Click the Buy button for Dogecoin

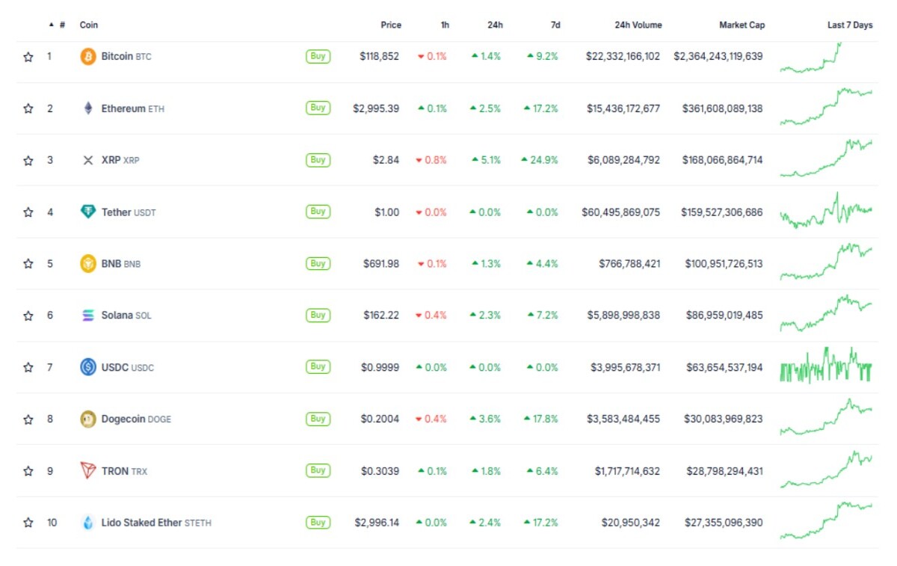(318, 419)
